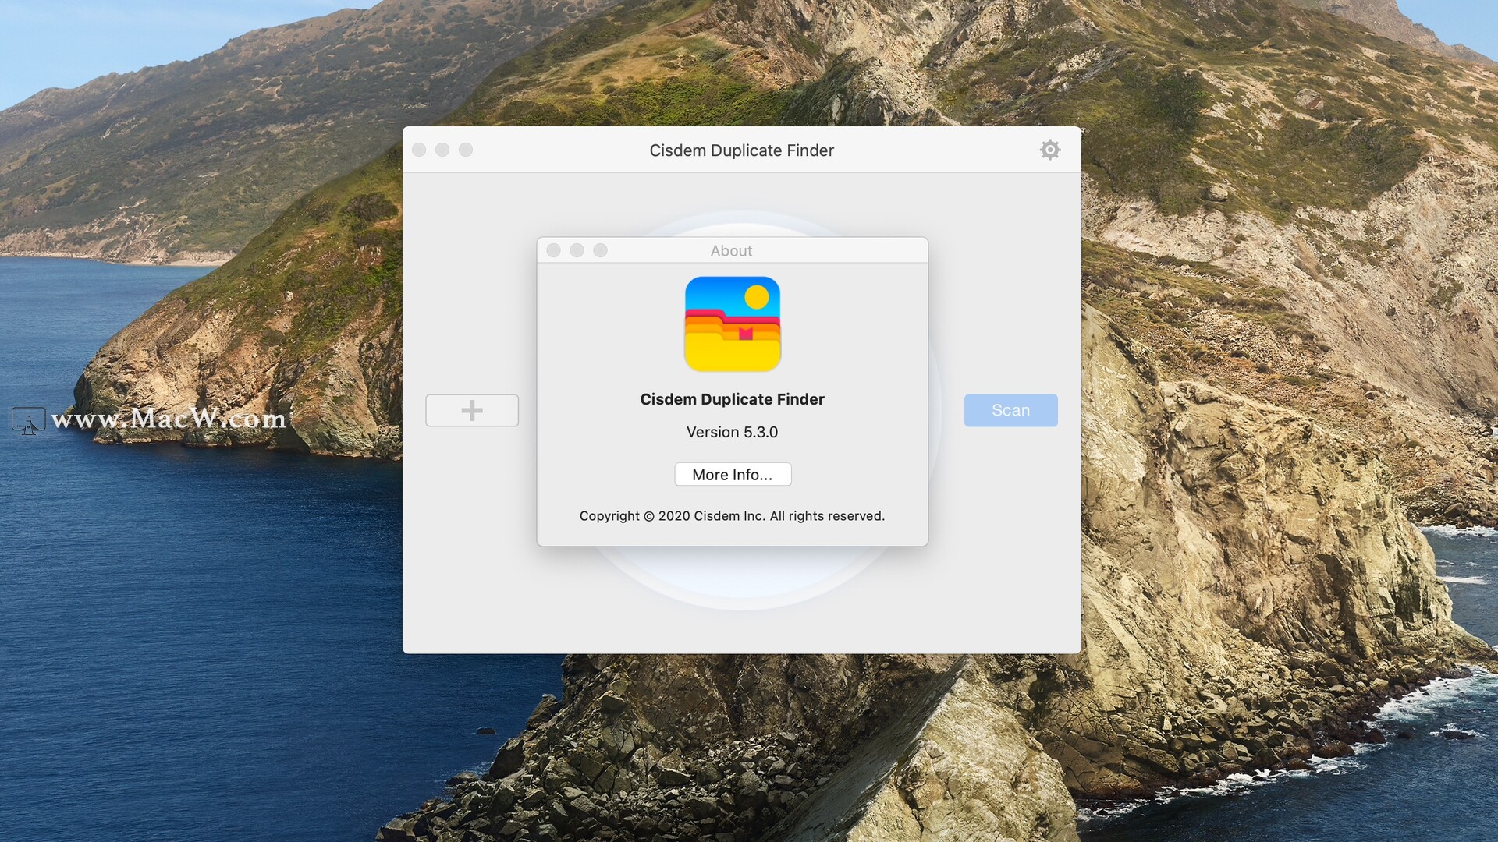Viewport: 1498px width, 842px height.
Task: Click the About dialog's zoom button
Action: (600, 250)
